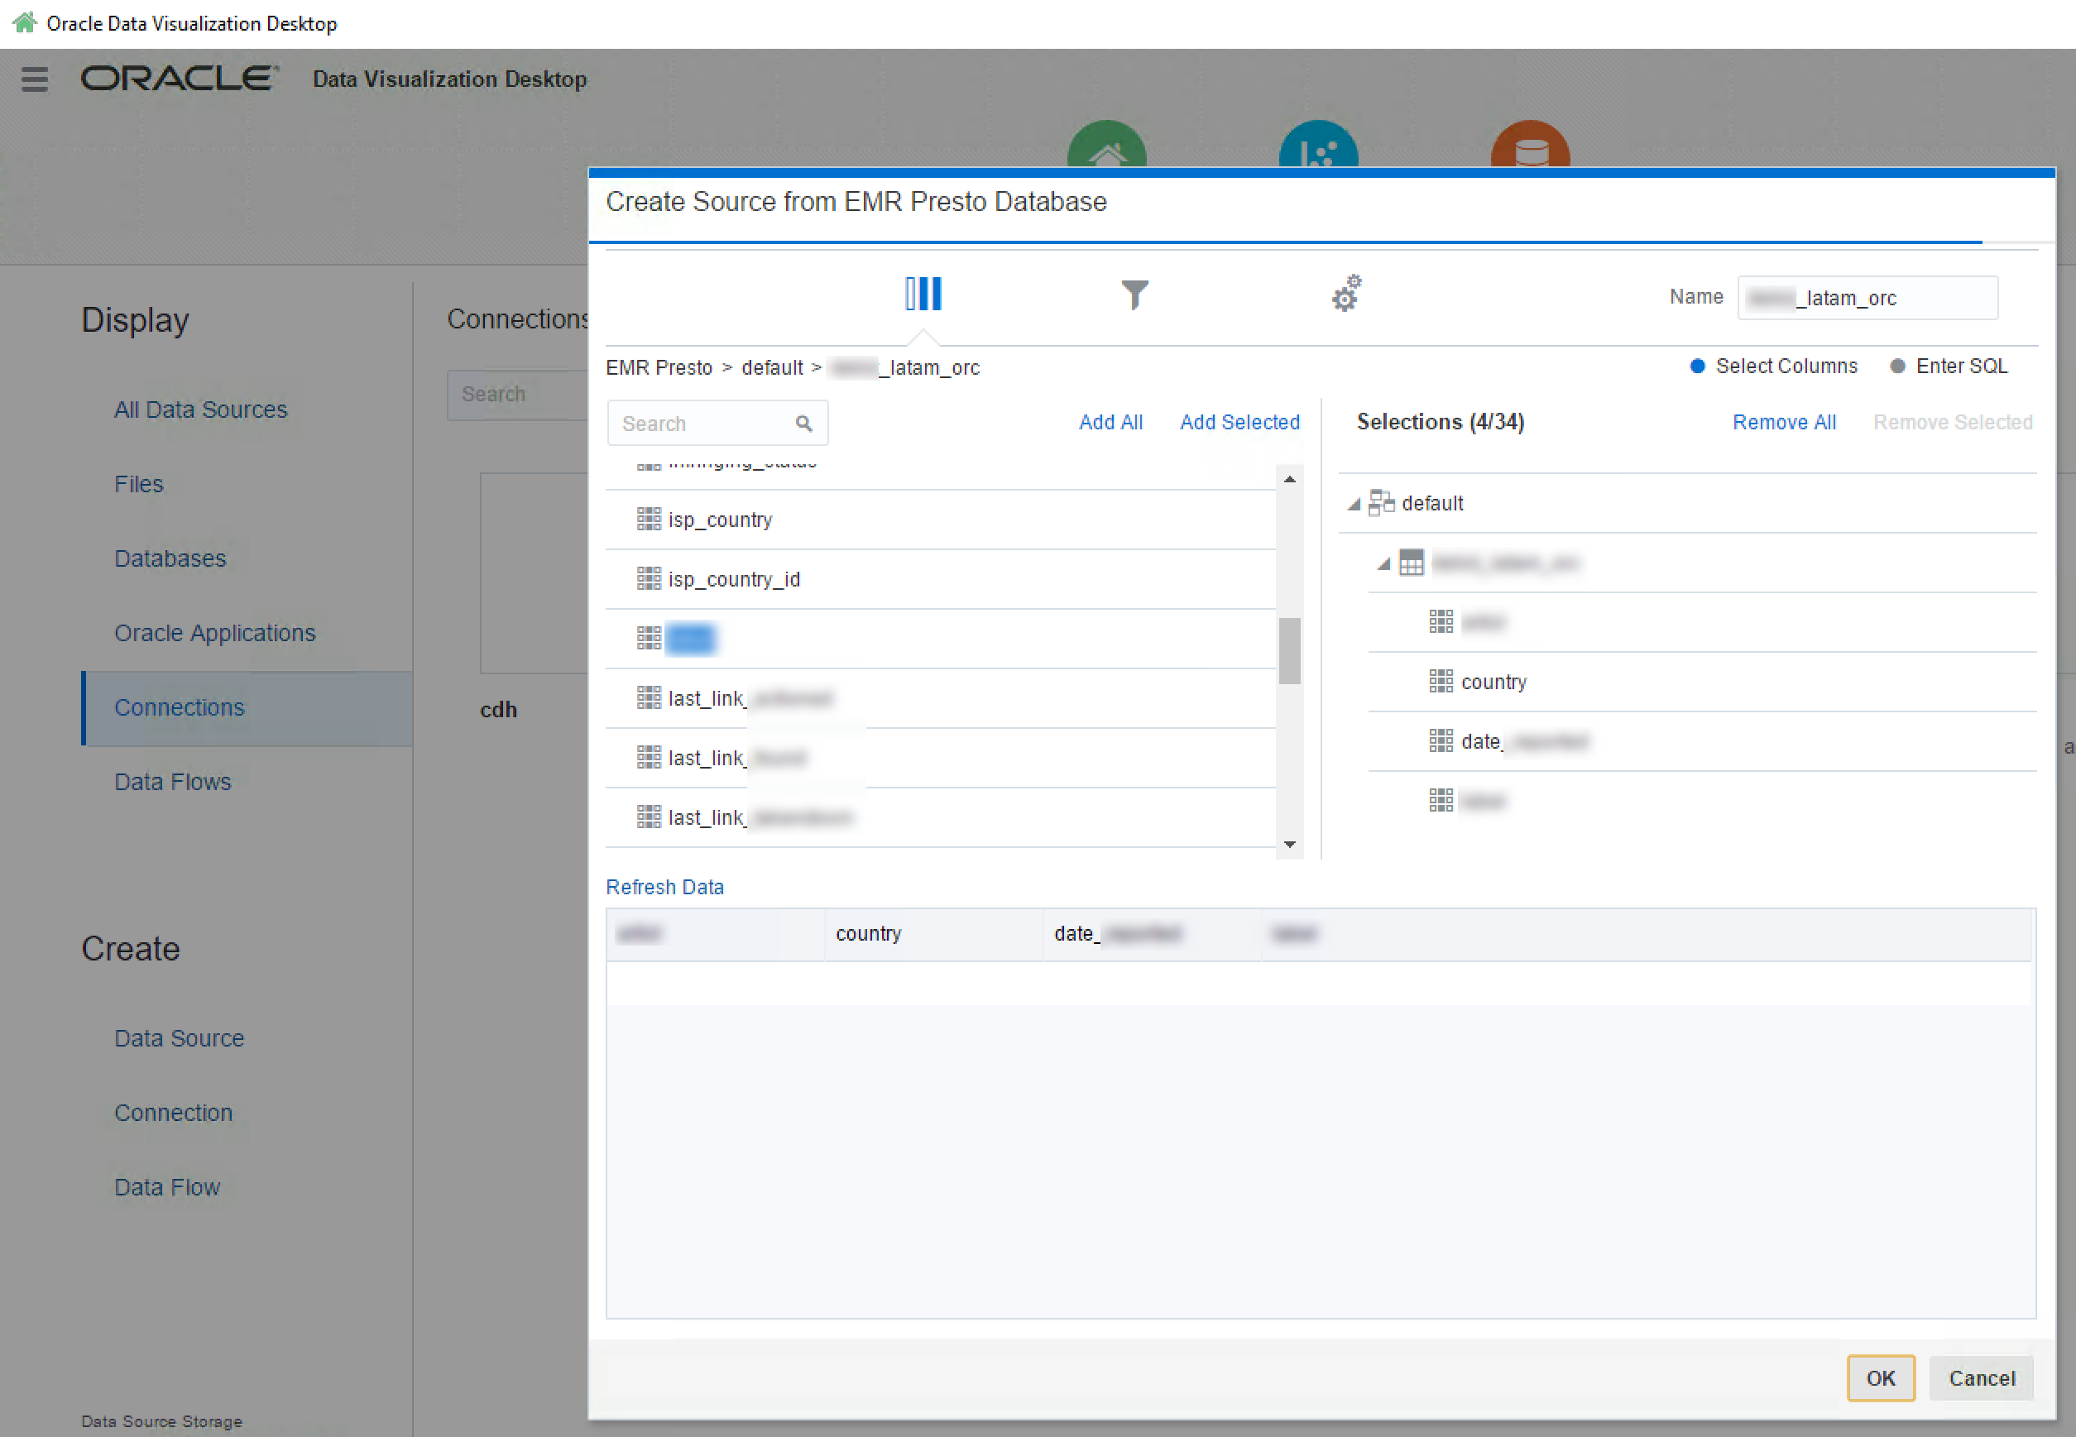This screenshot has width=2076, height=1437.
Task: Open the hamburger navigation menu
Action: [34, 79]
